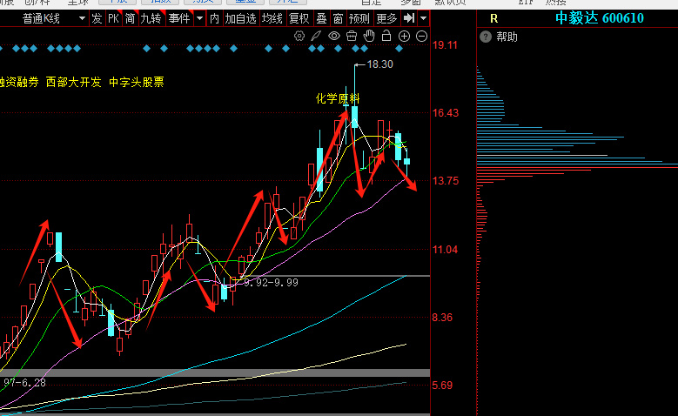Click the 中字头股票 concept tag
This screenshot has width=678, height=416.
(x=137, y=82)
